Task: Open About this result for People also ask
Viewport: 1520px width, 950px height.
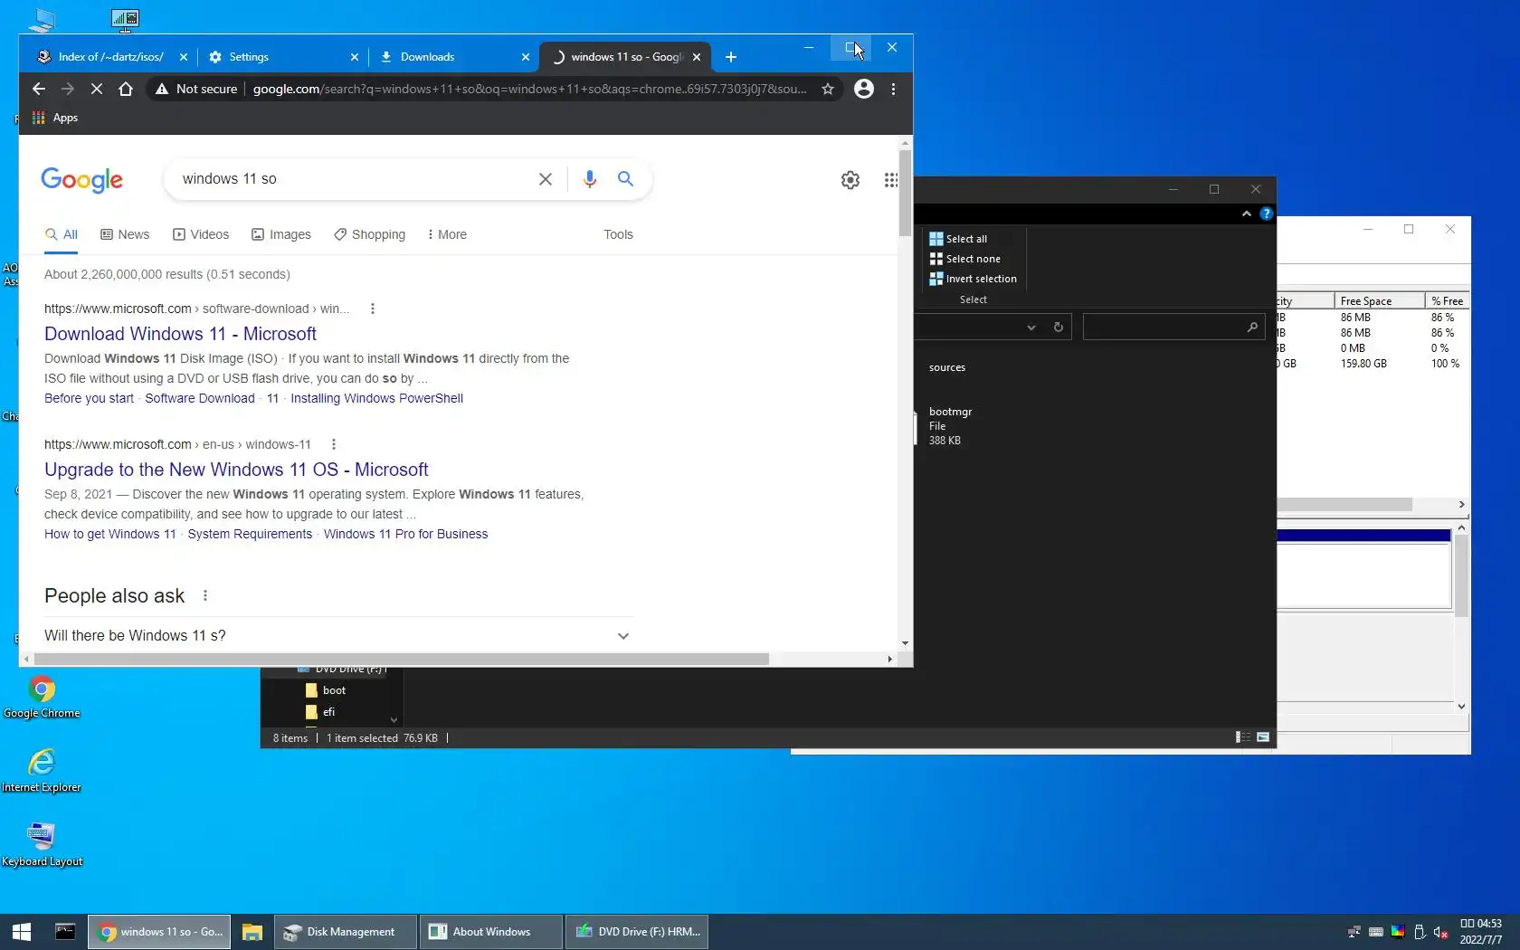Action: 205,595
